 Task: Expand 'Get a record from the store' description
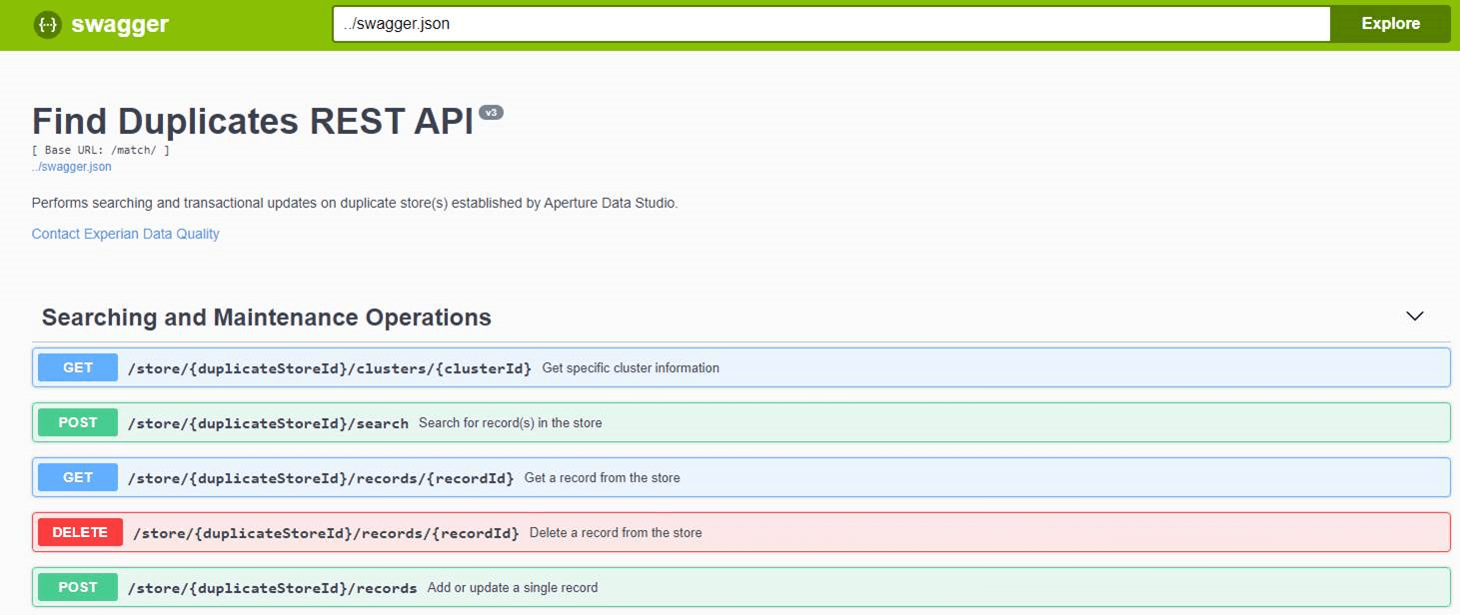click(602, 478)
